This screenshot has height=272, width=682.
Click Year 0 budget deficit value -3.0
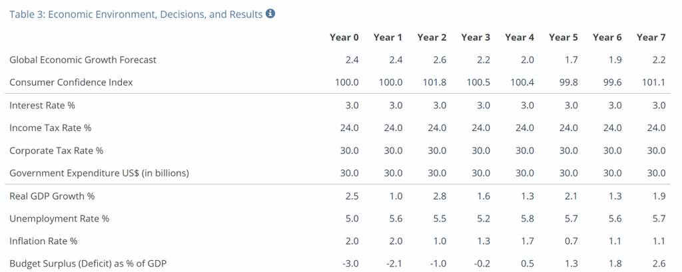pos(349,264)
